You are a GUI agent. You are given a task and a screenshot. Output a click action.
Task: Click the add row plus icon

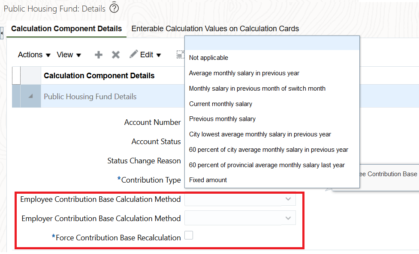tap(99, 55)
